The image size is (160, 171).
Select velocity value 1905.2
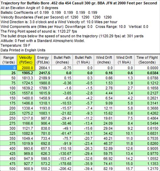(26, 73)
